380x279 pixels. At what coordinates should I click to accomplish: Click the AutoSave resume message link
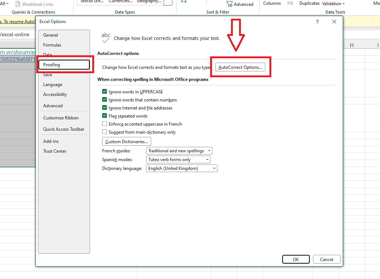[x=18, y=22]
